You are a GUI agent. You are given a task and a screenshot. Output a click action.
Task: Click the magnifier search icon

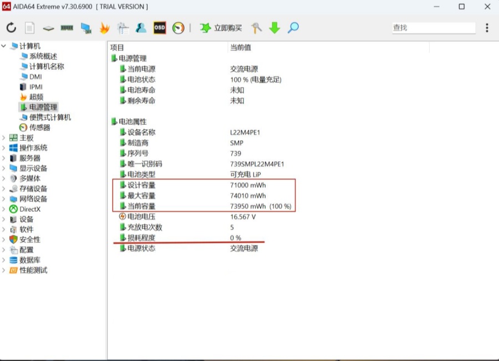(293, 28)
